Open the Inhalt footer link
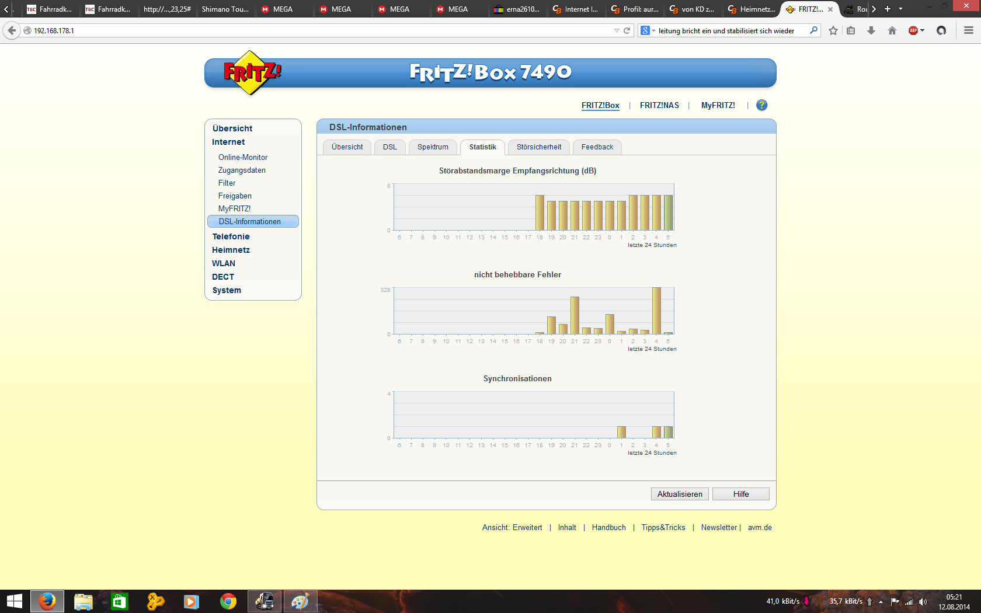 [567, 527]
